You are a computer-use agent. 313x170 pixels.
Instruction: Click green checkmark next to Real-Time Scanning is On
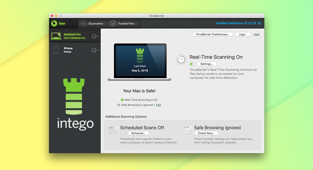pyautogui.click(x=122, y=100)
